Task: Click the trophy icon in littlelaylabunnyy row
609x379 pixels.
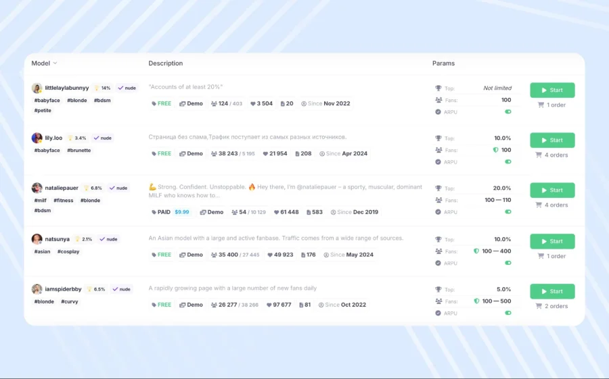Action: click(438, 88)
